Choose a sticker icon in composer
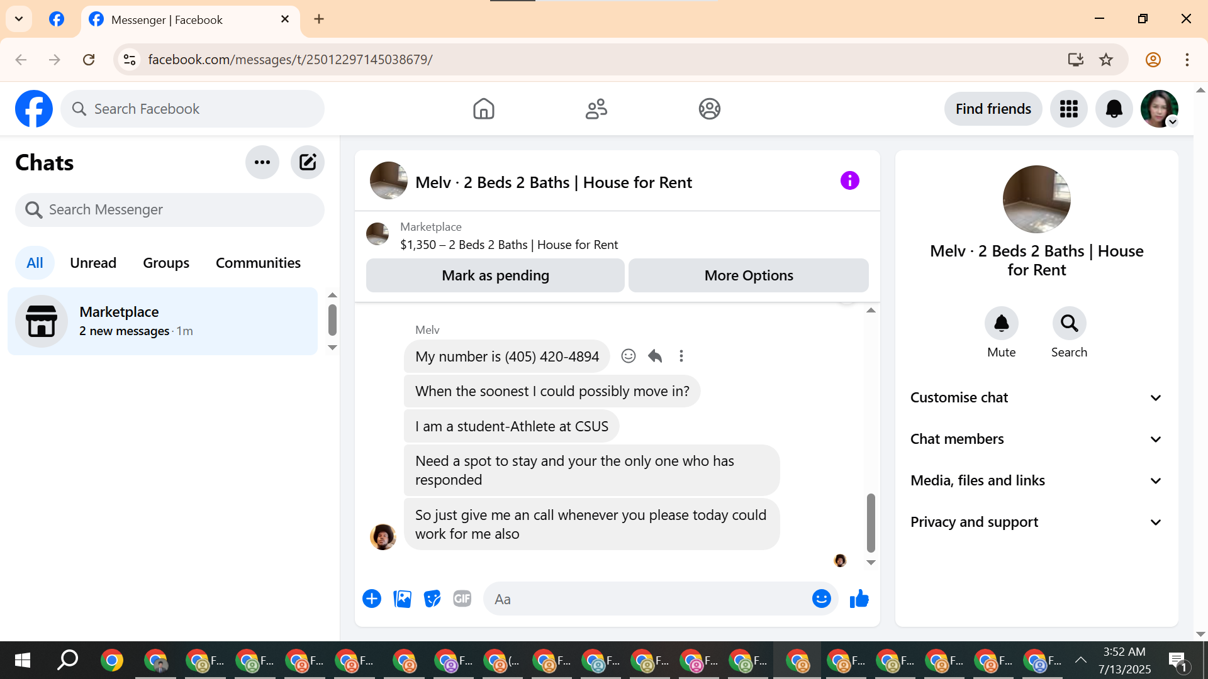The width and height of the screenshot is (1208, 679). [432, 599]
